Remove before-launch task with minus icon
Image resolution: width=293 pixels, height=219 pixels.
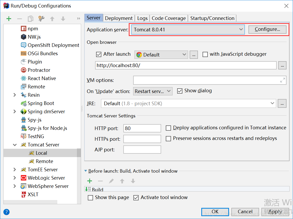coord(100,181)
